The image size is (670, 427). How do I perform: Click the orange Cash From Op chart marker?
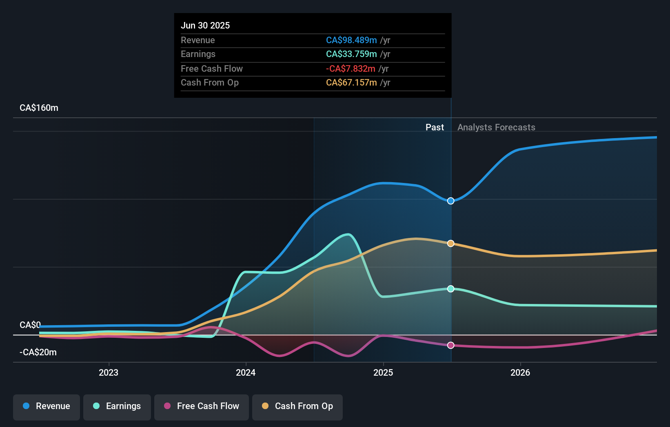pyautogui.click(x=450, y=243)
